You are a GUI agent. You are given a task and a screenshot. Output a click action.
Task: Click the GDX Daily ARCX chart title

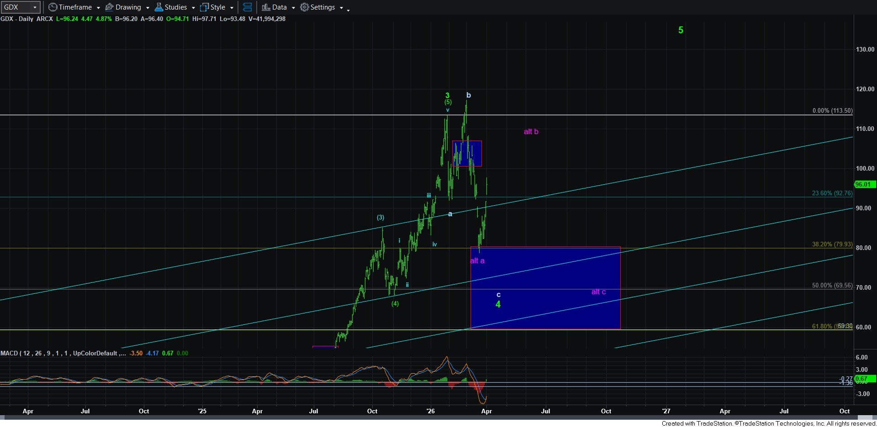26,19
